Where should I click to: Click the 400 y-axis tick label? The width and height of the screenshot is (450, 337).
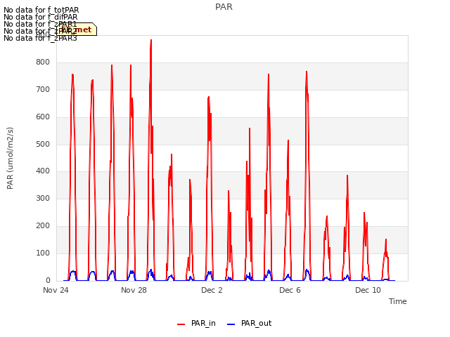pyautogui.click(x=43, y=171)
